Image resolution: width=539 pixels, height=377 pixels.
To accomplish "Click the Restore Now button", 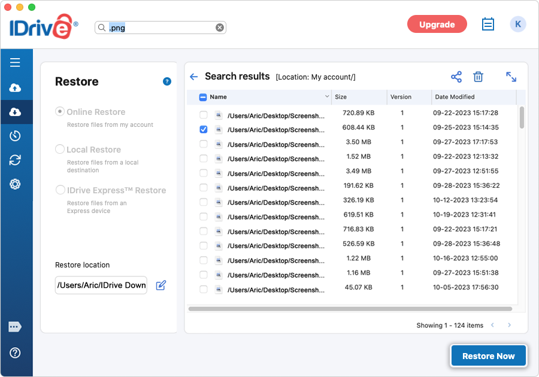I will [489, 356].
